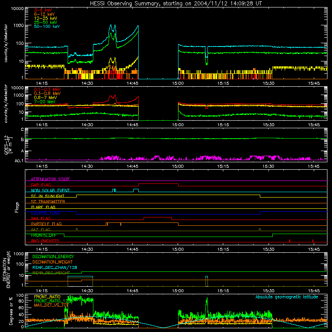332x332 pixels.
Task: Click counts/s/detector axis title of keV panel
Action: pyautogui.click(x=6, y=43)
